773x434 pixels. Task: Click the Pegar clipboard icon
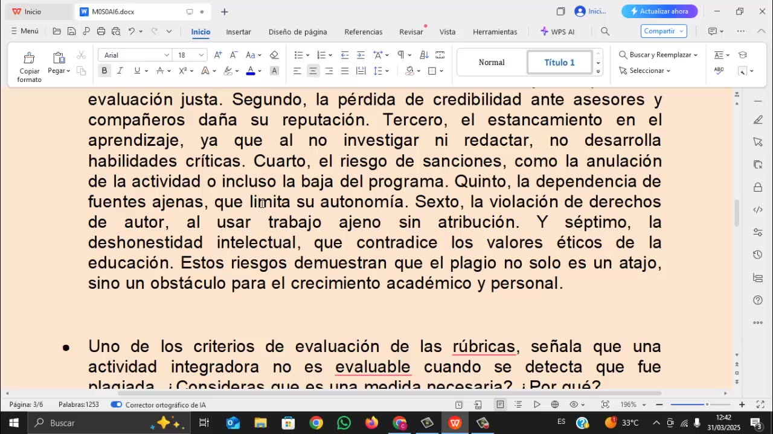click(x=59, y=58)
